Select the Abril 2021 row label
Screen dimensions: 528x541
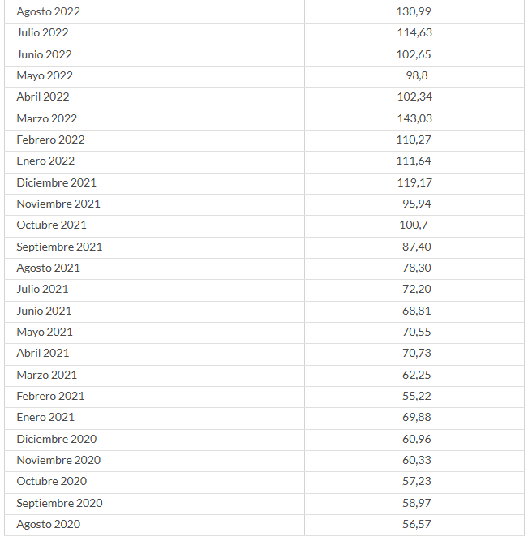tap(43, 354)
